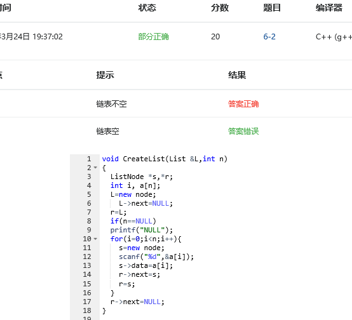352x320 pixels.
Task: Place cursor on r->next=s; line
Action: [x=139, y=274]
